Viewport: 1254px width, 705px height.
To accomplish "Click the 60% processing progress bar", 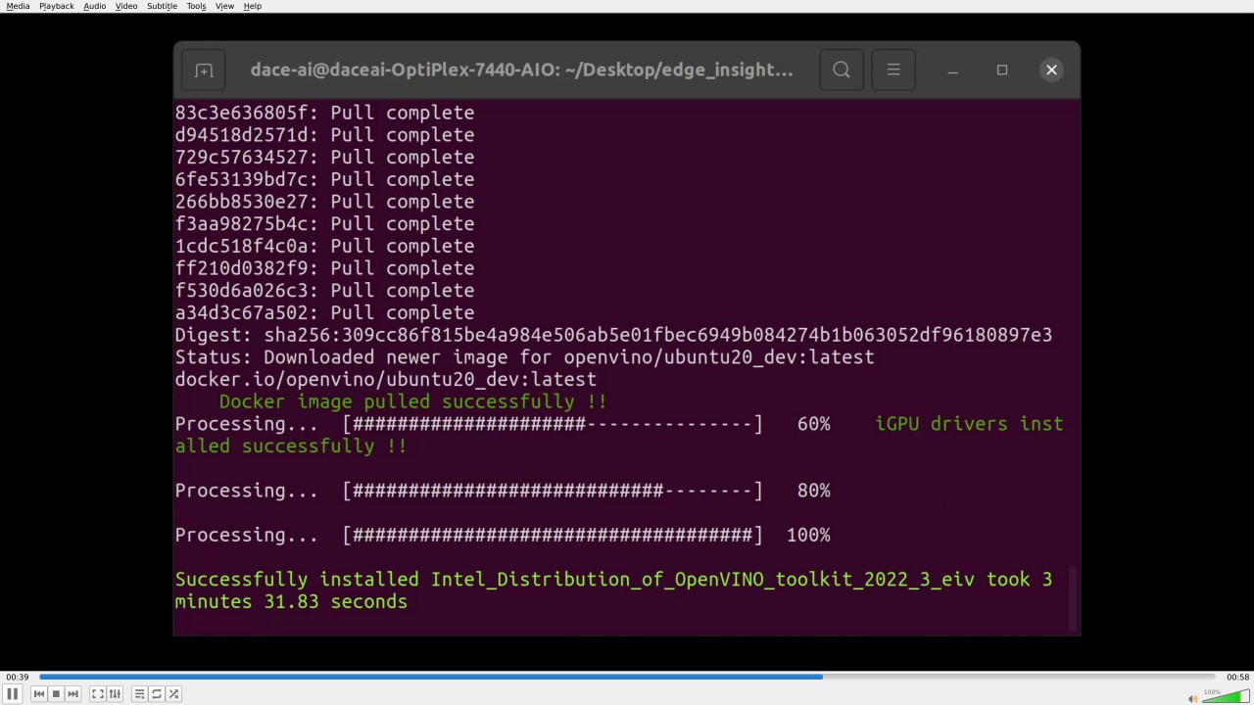I will pos(552,424).
